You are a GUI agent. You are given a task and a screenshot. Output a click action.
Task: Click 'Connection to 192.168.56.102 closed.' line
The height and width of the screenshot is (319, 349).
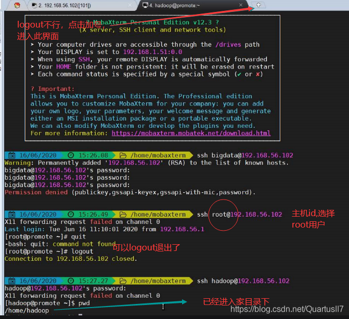click(71, 259)
